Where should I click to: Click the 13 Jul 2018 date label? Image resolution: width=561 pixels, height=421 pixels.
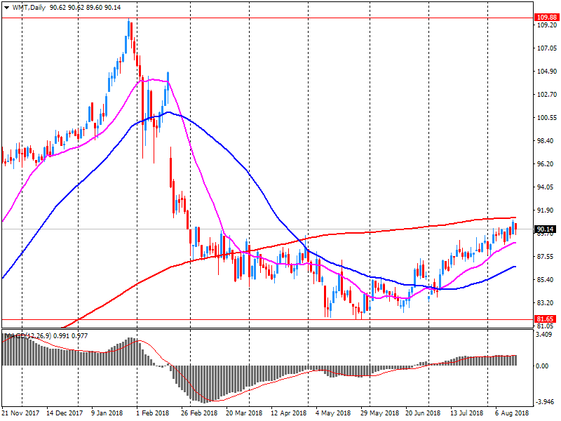click(x=466, y=413)
